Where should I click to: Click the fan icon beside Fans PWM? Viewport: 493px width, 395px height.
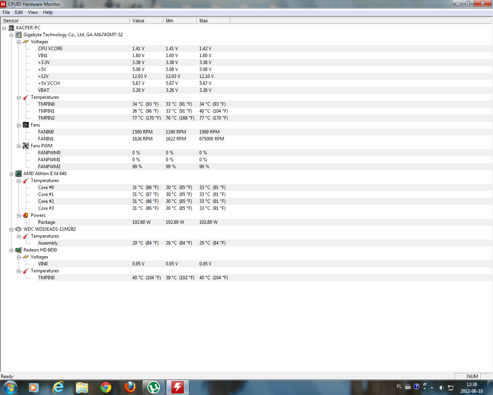pyautogui.click(x=26, y=146)
